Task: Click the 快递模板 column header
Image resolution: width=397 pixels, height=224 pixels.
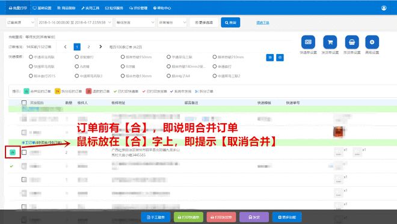Action: point(264,103)
